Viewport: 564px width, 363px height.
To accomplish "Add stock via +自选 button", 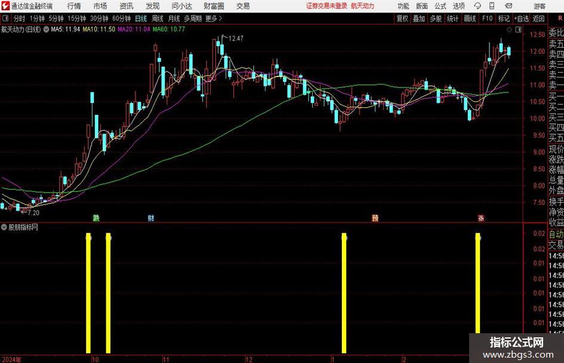I will point(521,18).
